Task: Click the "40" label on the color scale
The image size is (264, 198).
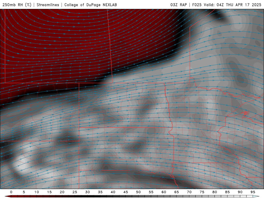Action: [x=113, y=192]
